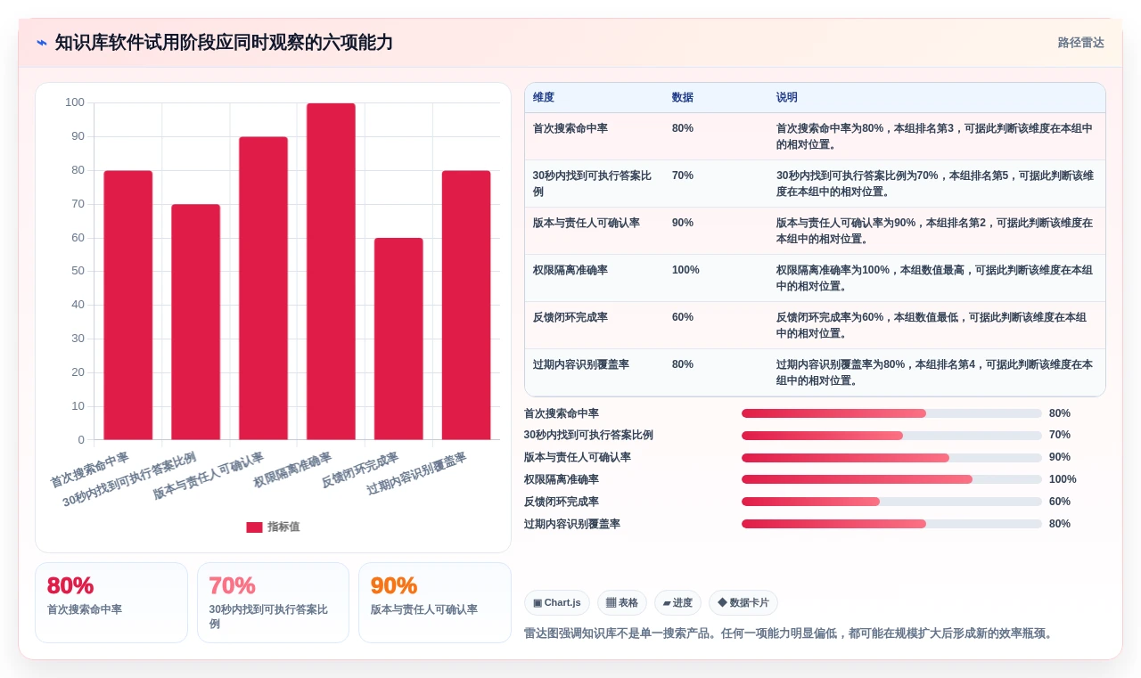1141x678 pixels.
Task: Click the 权限隔离准确率 progress bar
Action: pos(891,479)
